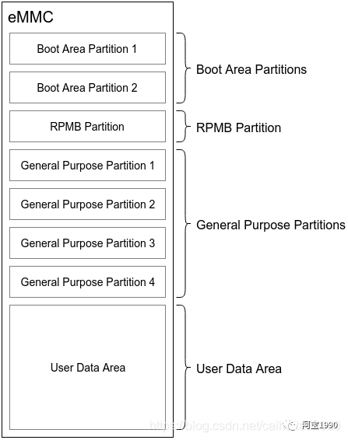Click the brace beside RPMB Partition label

(184, 126)
